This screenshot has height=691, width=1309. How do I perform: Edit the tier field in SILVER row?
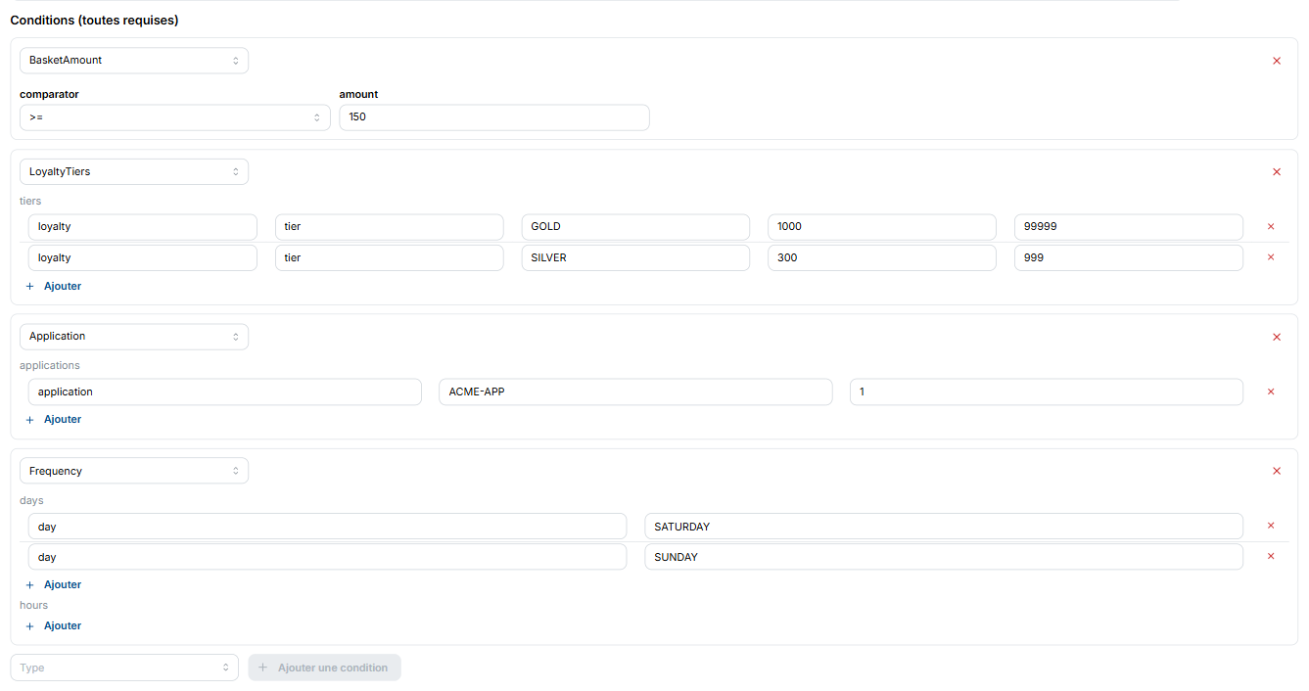(390, 257)
